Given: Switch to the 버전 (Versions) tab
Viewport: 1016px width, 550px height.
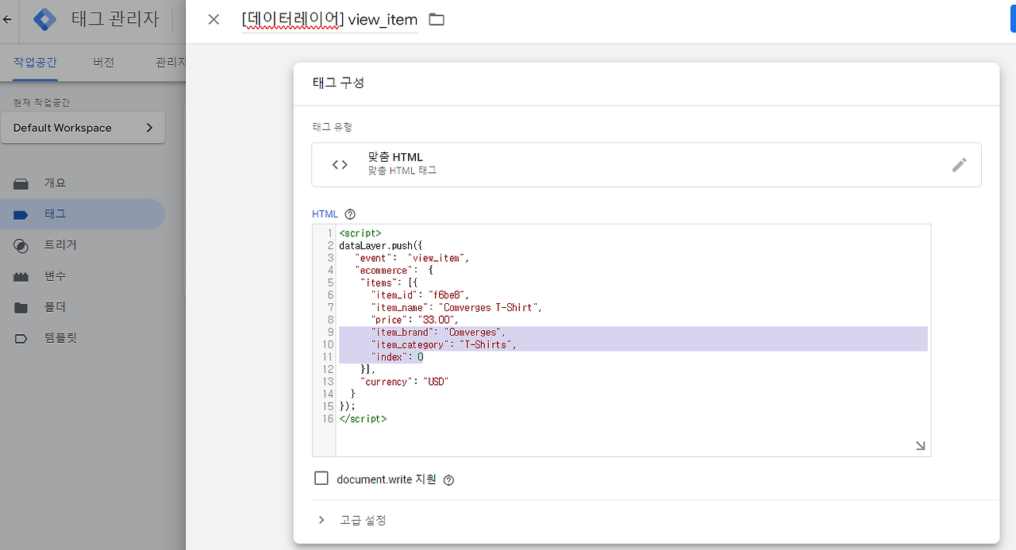Looking at the screenshot, I should (103, 60).
